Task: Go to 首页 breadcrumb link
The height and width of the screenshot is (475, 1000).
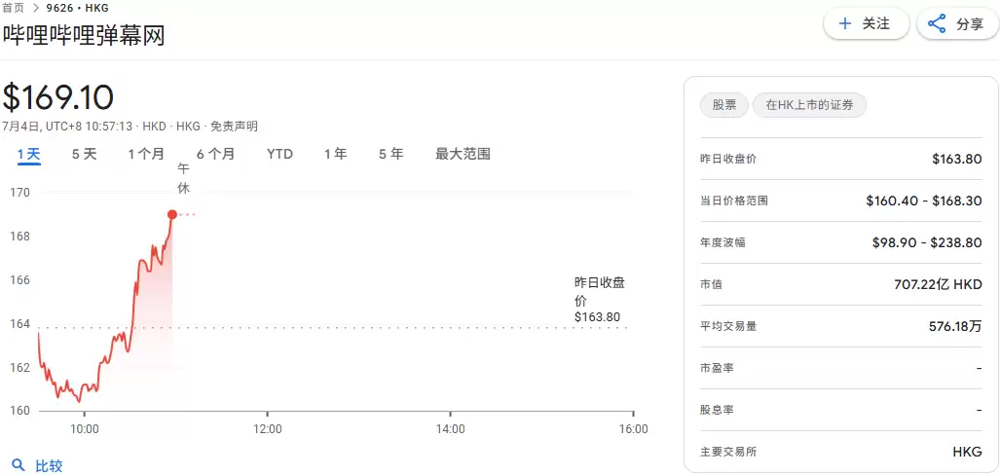Action: pyautogui.click(x=14, y=8)
